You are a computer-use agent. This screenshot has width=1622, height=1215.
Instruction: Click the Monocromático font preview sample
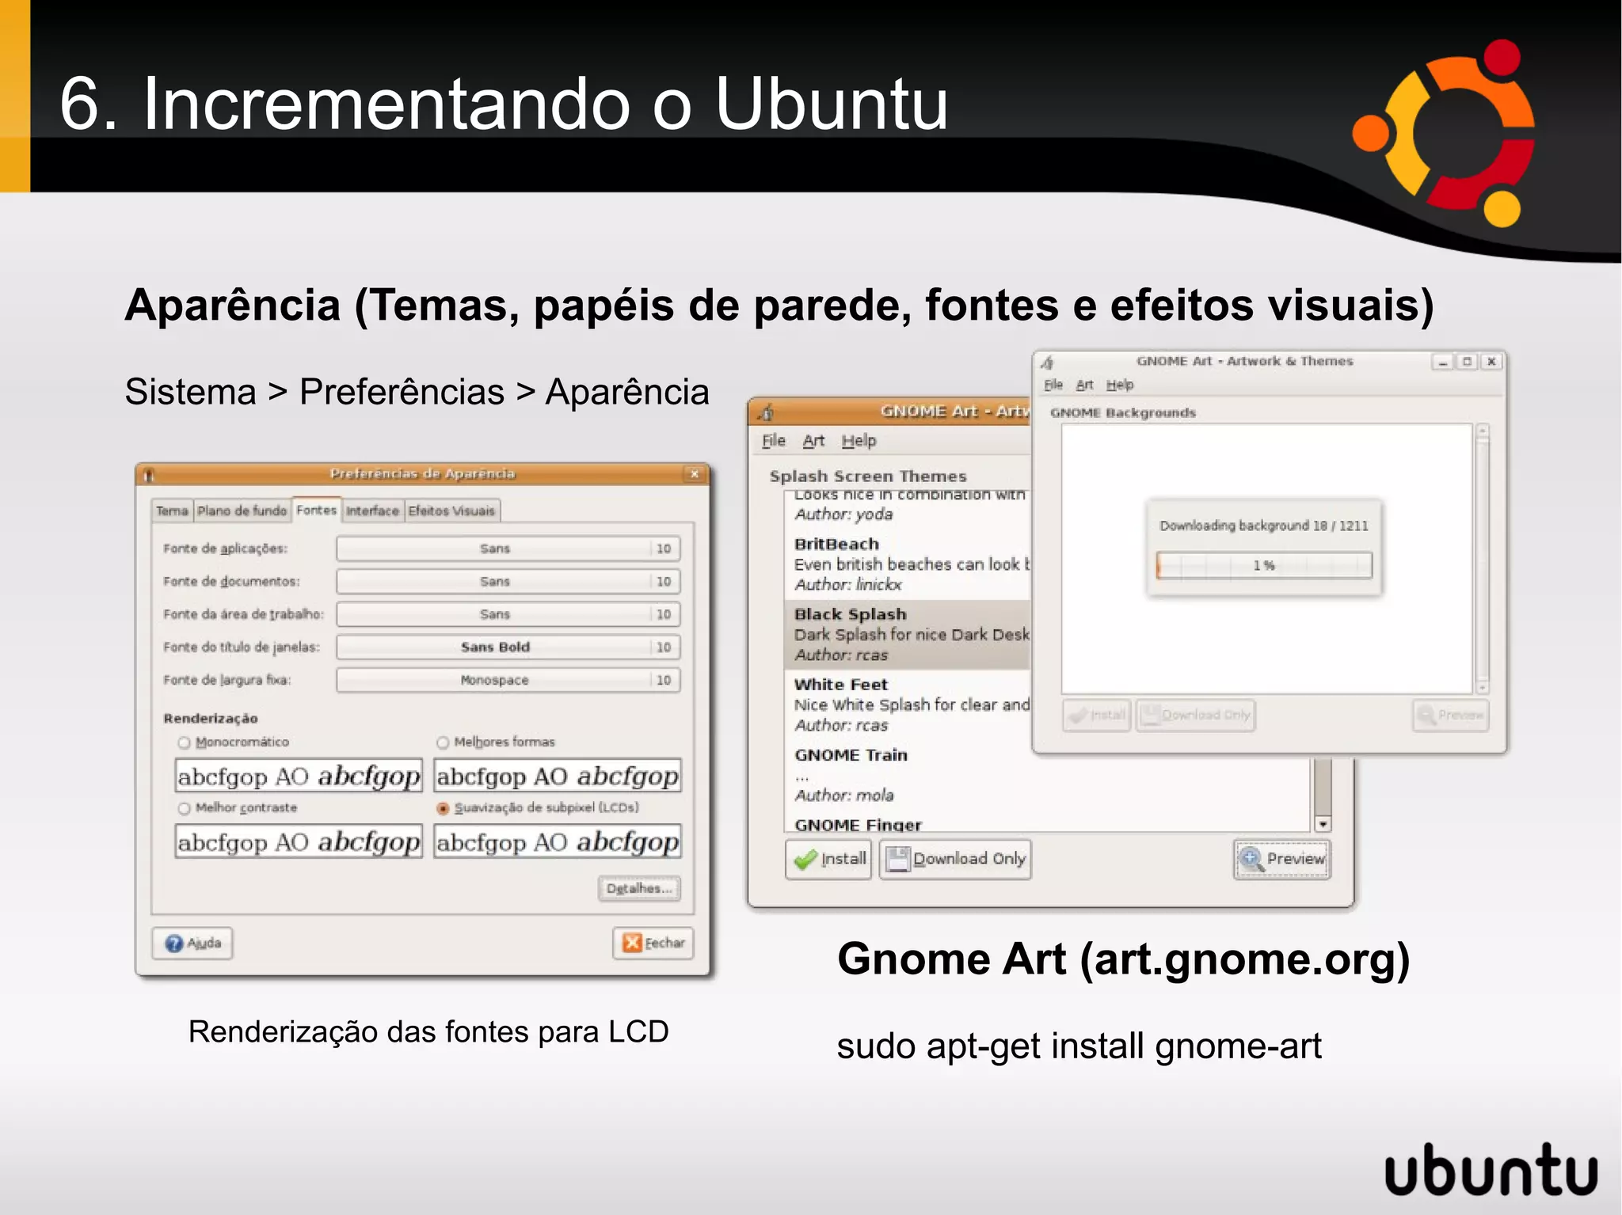pyautogui.click(x=299, y=776)
